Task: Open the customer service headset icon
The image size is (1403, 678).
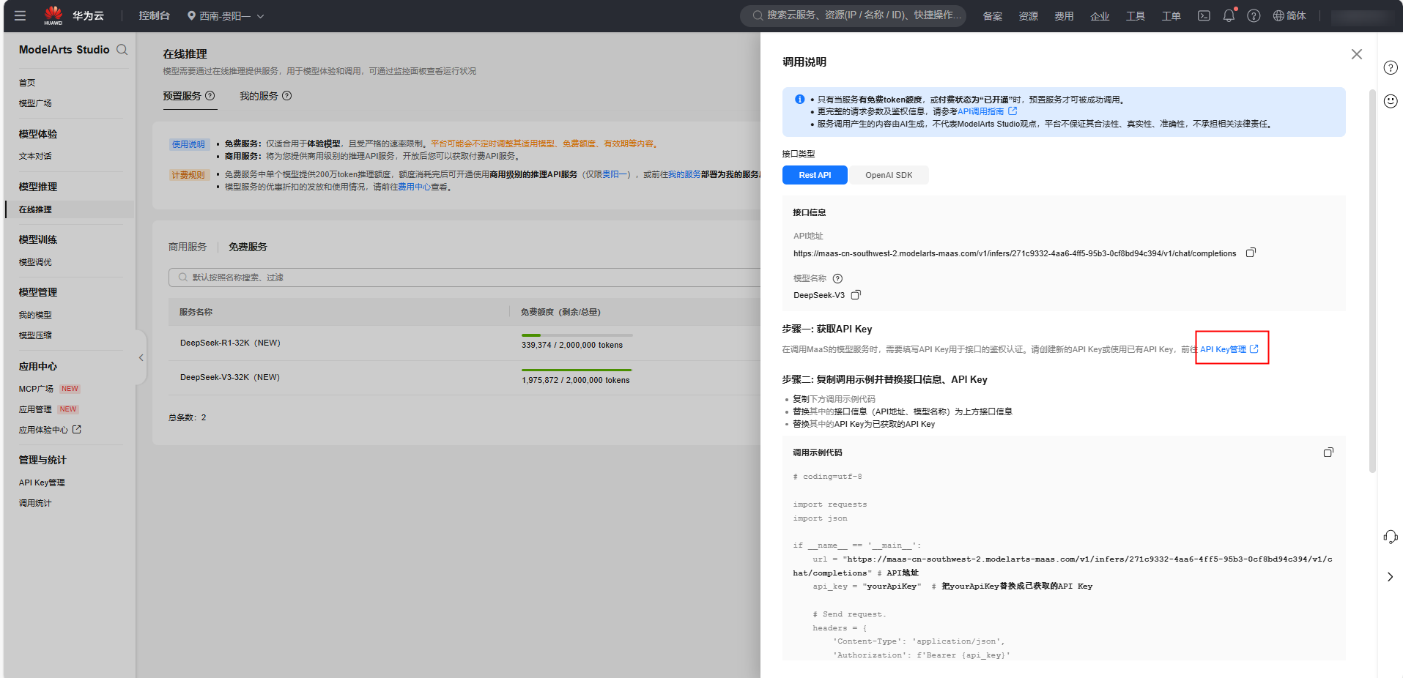Action: click(x=1391, y=537)
